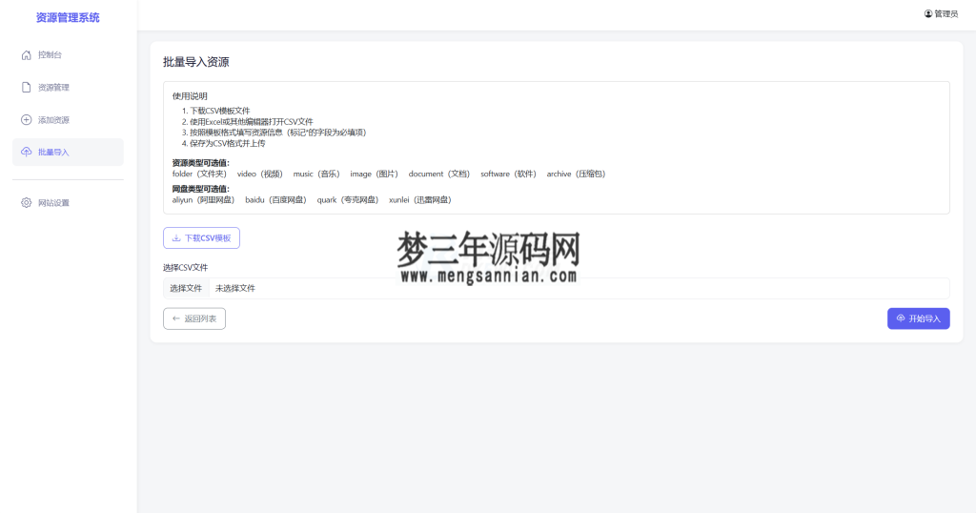Click the software（软件）value
This screenshot has height=513, width=976.
click(509, 174)
